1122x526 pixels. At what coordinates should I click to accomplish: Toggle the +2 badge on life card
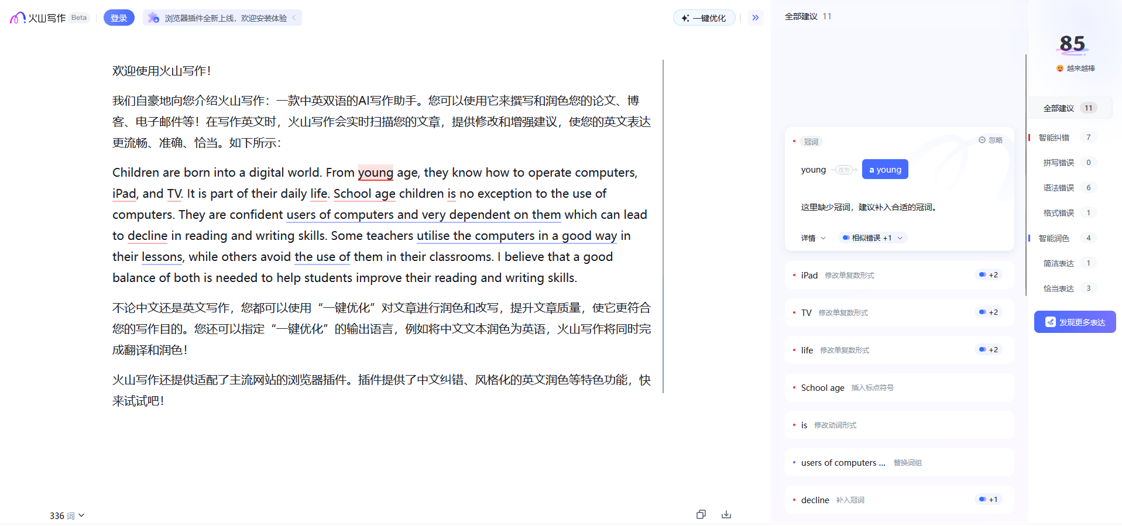click(x=989, y=350)
